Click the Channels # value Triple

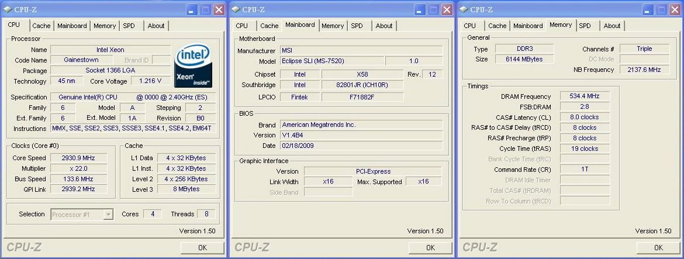(x=644, y=49)
